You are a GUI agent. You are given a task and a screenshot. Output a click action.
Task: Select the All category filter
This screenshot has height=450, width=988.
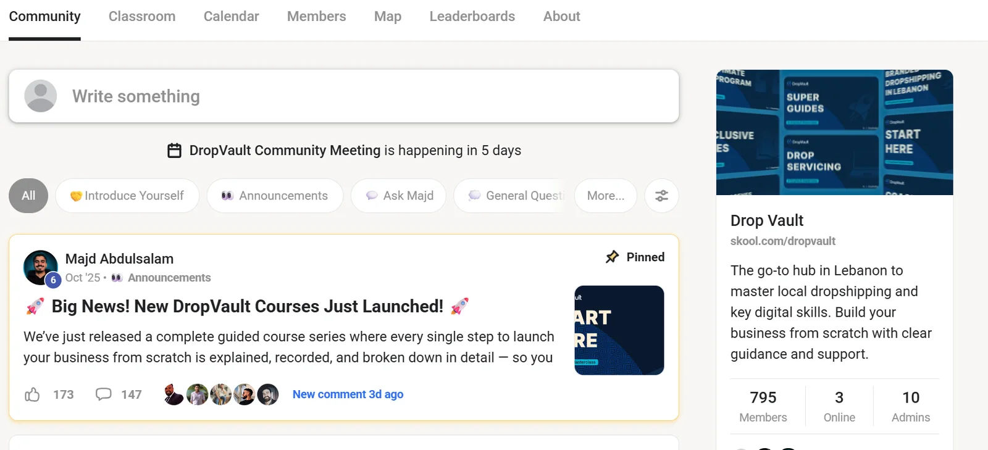(x=28, y=196)
